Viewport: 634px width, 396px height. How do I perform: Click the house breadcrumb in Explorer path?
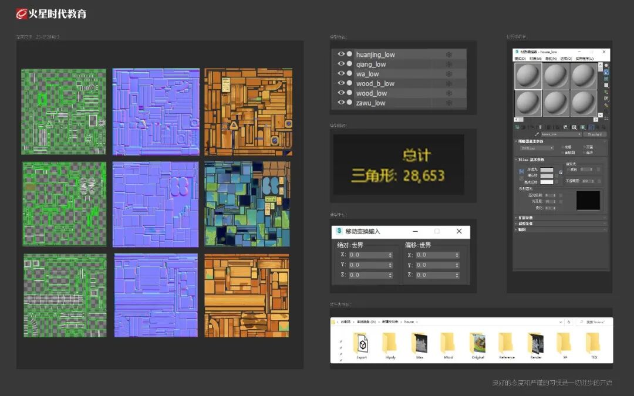[409, 322]
